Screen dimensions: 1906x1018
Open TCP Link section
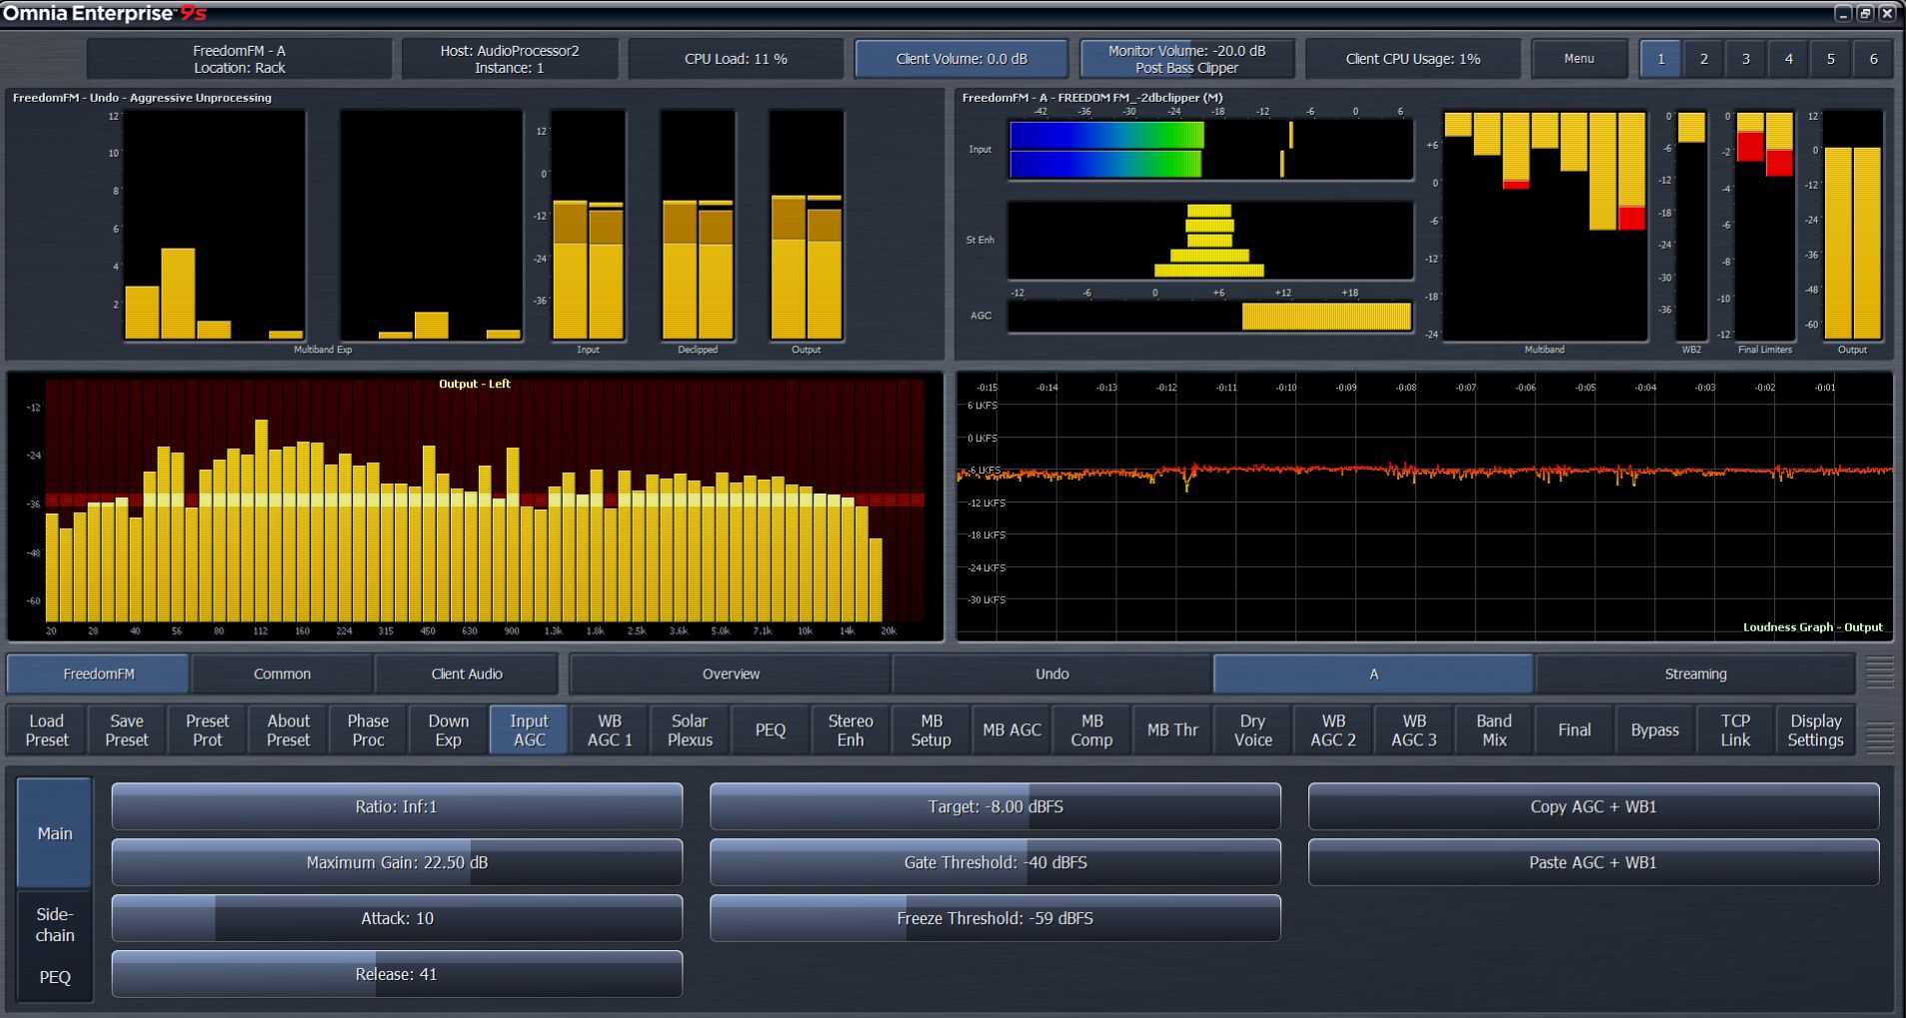click(x=1735, y=730)
